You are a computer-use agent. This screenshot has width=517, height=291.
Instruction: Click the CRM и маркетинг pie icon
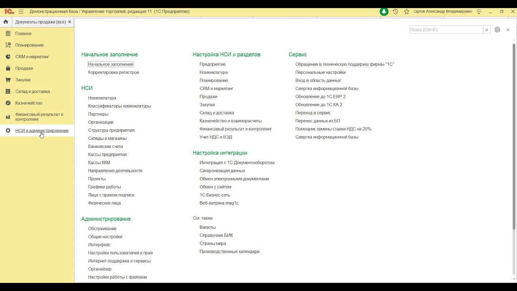8,57
